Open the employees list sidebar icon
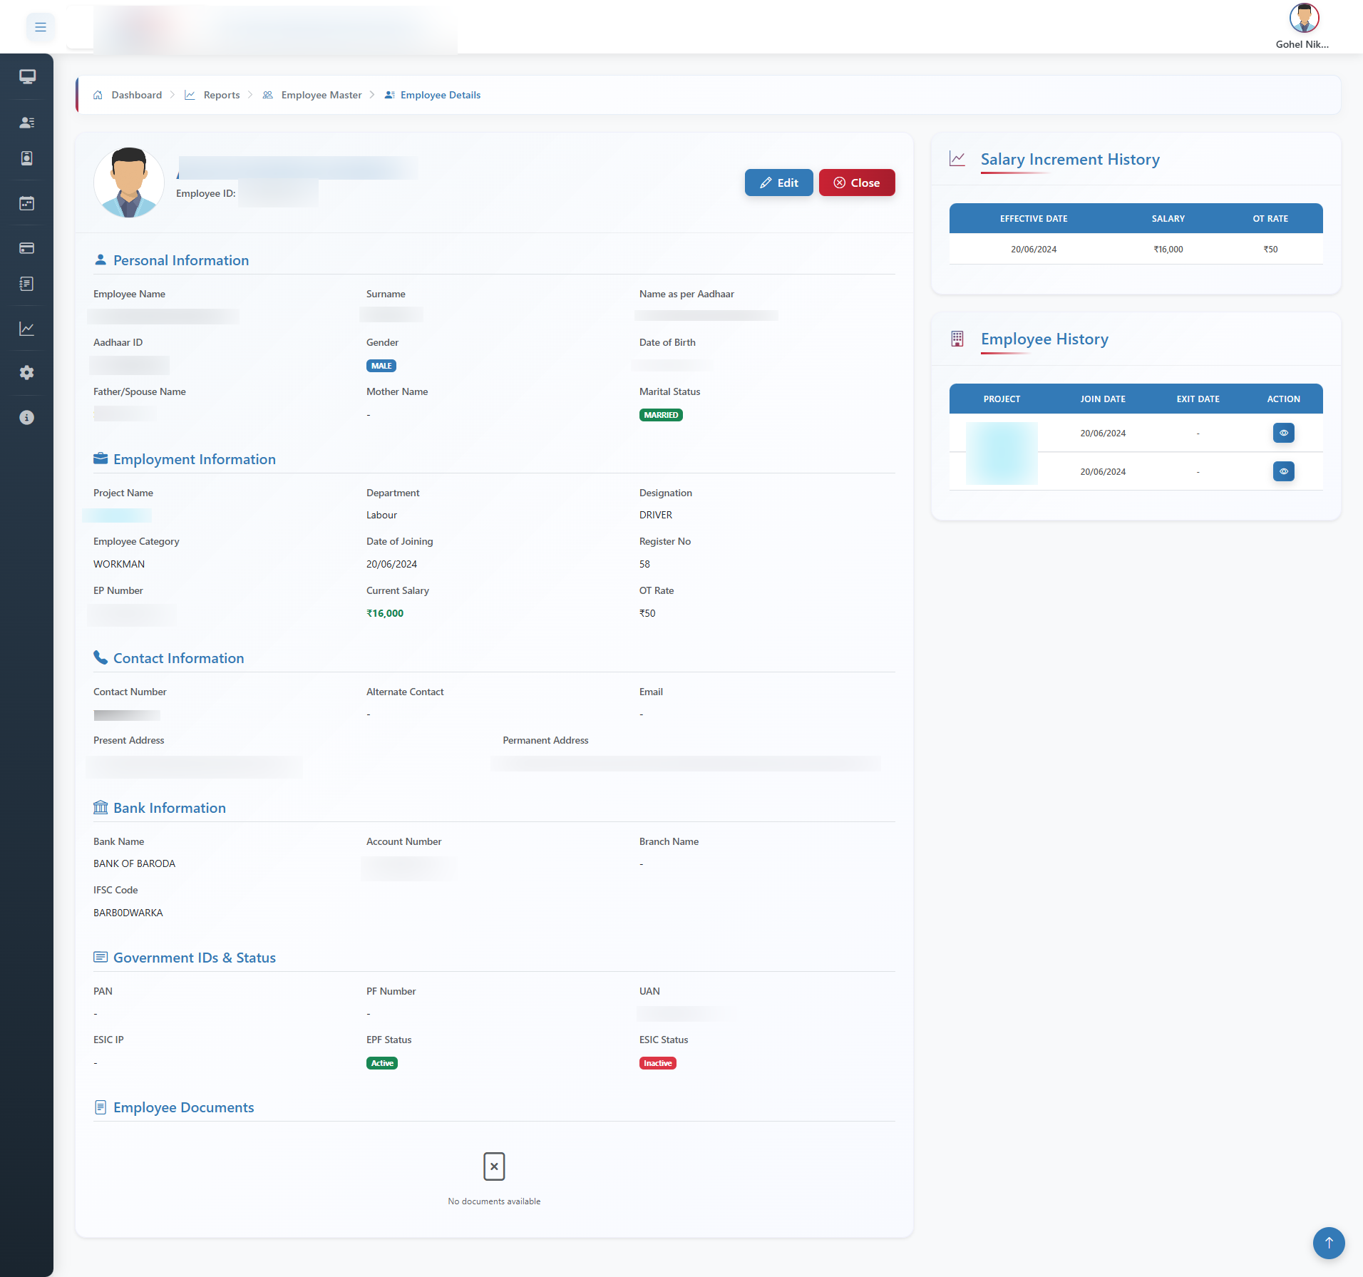Image resolution: width=1363 pixels, height=1277 pixels. coord(27,123)
